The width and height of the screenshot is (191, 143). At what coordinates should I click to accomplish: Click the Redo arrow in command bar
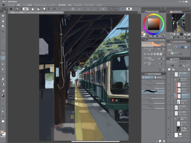[60, 9]
